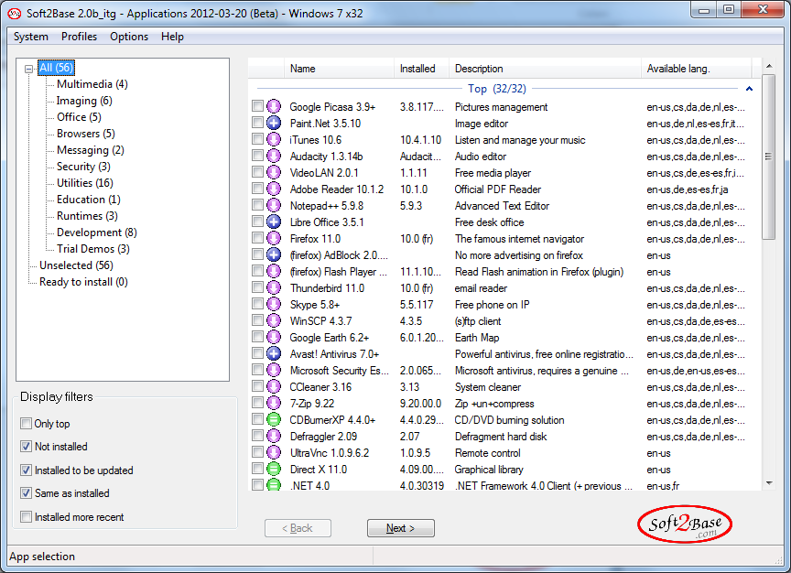Open the Profiles menu
The image size is (791, 573).
click(79, 37)
